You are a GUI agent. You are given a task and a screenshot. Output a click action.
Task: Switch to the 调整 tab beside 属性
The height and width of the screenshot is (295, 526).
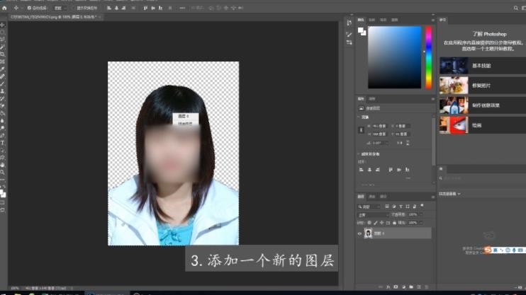(x=372, y=99)
